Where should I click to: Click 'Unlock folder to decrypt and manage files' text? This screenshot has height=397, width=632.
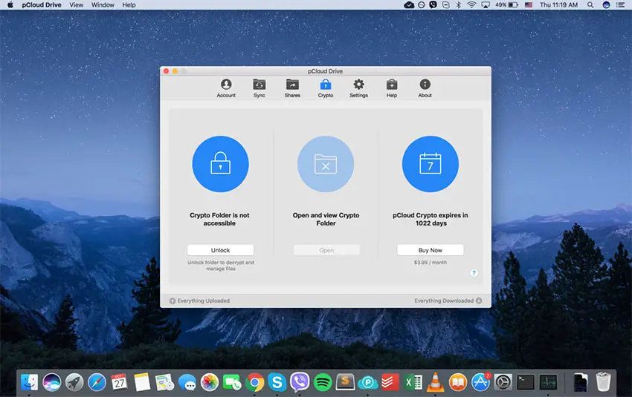point(221,266)
